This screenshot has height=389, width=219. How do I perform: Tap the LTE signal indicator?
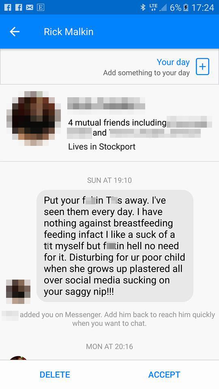[153, 8]
